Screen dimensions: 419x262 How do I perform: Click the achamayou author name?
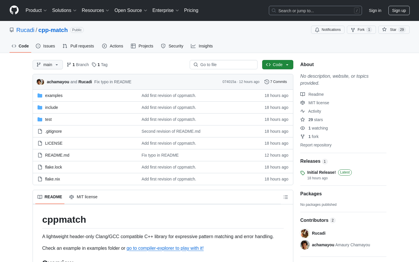pyautogui.click(x=58, y=82)
